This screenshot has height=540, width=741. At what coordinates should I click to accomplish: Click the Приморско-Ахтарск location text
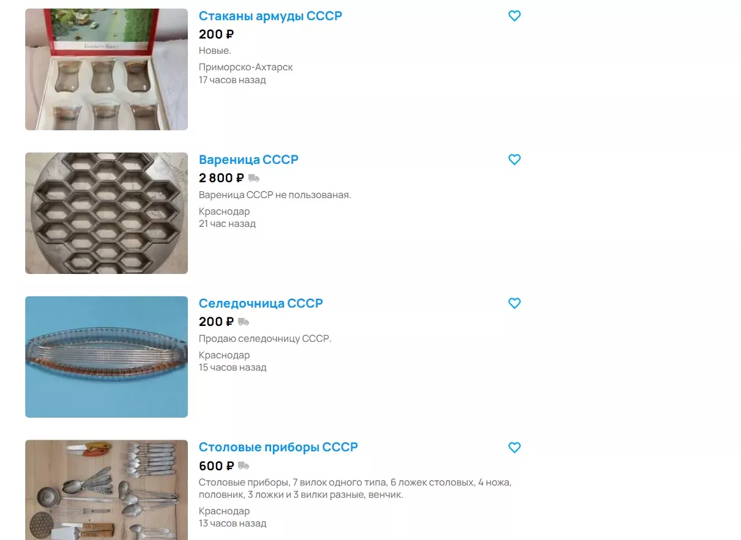coord(246,67)
